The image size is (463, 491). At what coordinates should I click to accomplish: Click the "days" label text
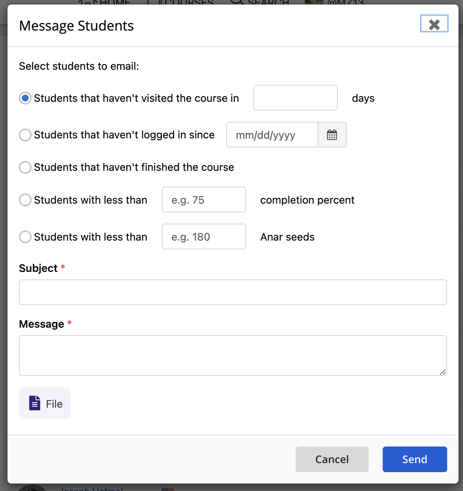pos(363,98)
